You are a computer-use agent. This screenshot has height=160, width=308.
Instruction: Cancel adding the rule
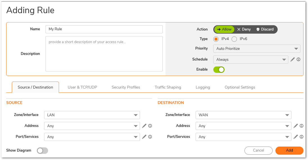[x=259, y=150]
